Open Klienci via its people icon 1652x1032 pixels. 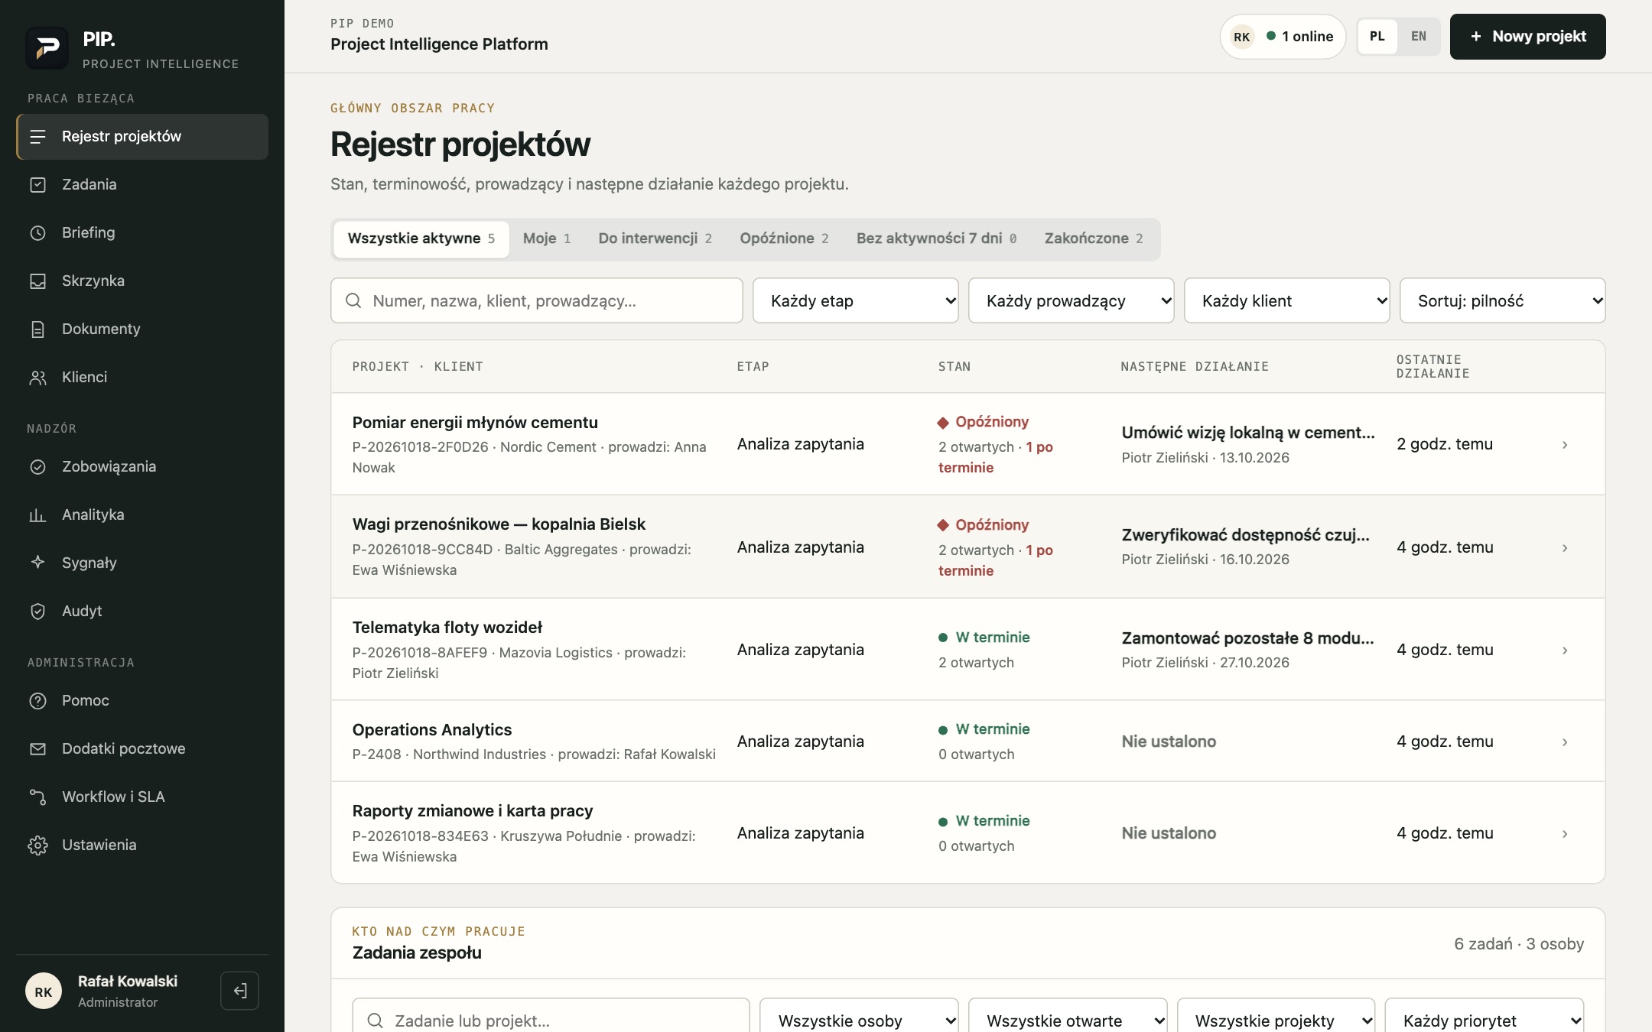pos(37,378)
